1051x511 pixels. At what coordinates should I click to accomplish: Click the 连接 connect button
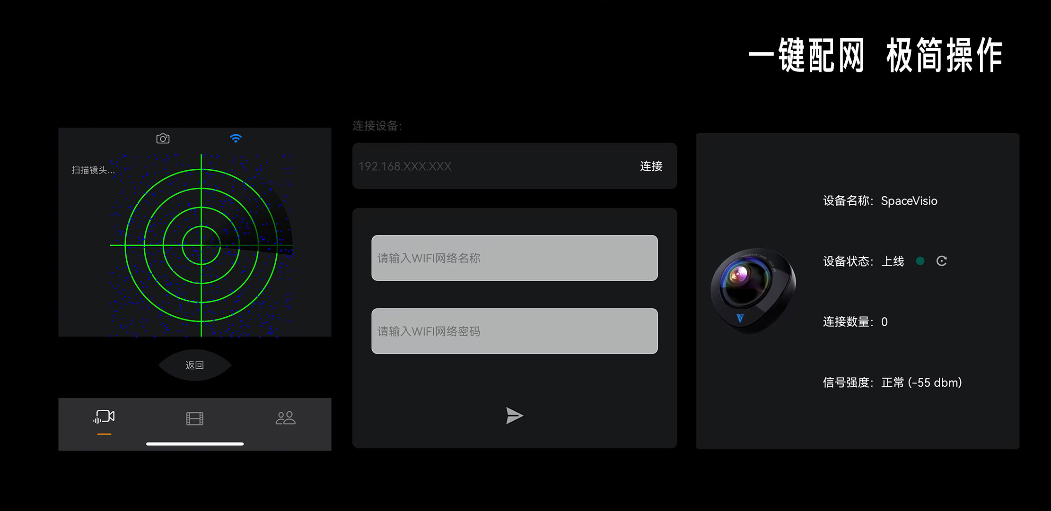(651, 166)
